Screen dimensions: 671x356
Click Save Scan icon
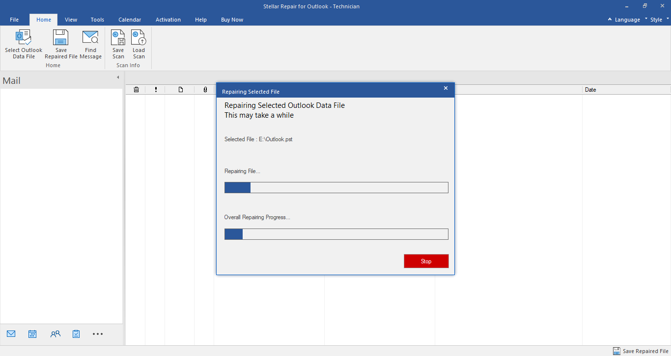118,38
